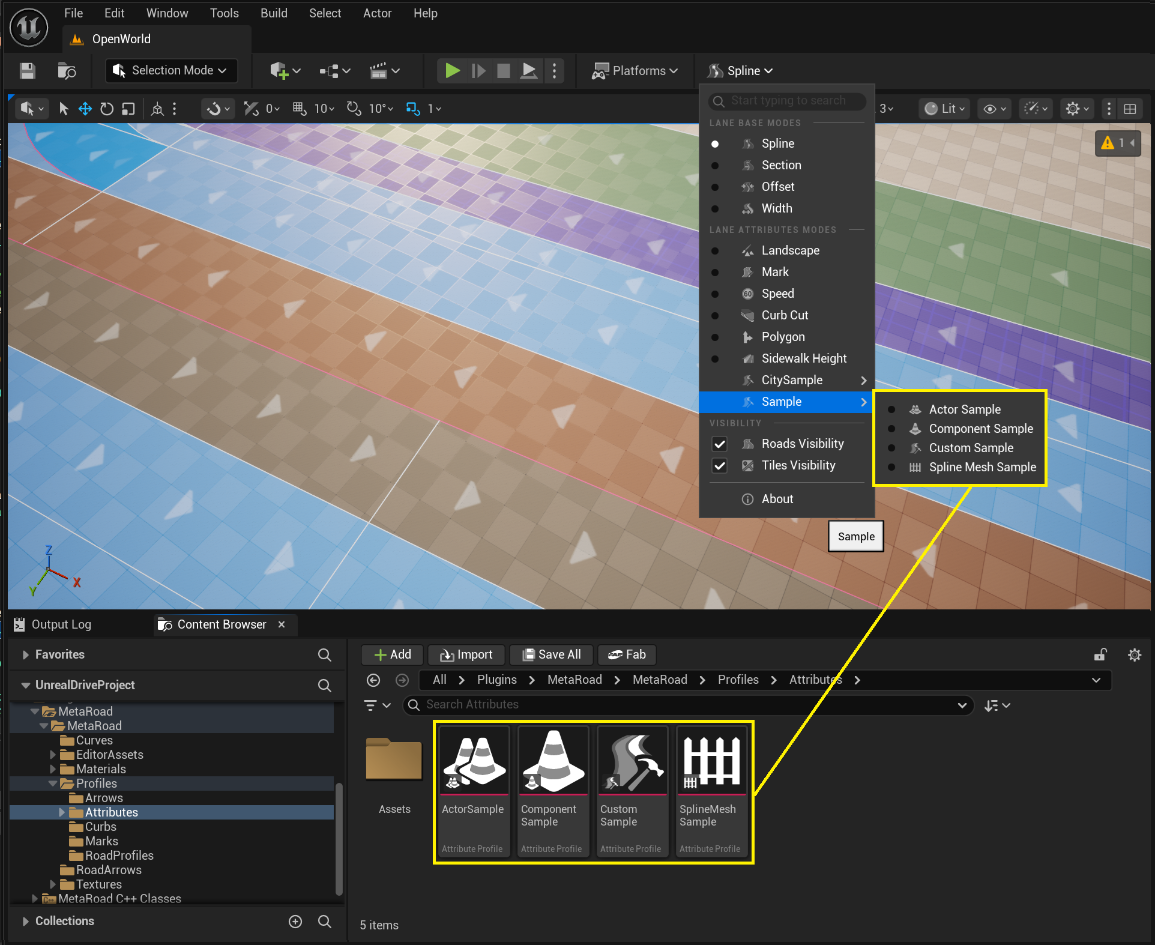Click the Profiles breadcrumb path segment
The width and height of the screenshot is (1155, 945).
738,680
